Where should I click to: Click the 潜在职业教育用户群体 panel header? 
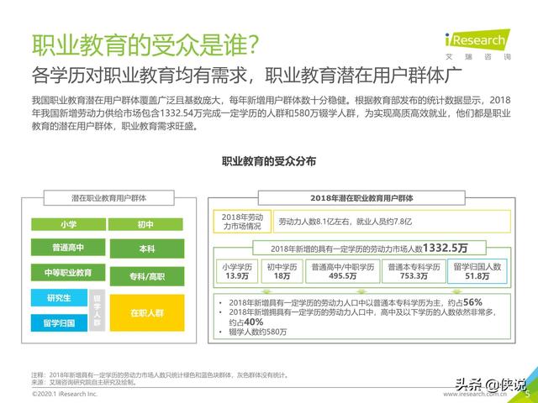[x=108, y=198]
